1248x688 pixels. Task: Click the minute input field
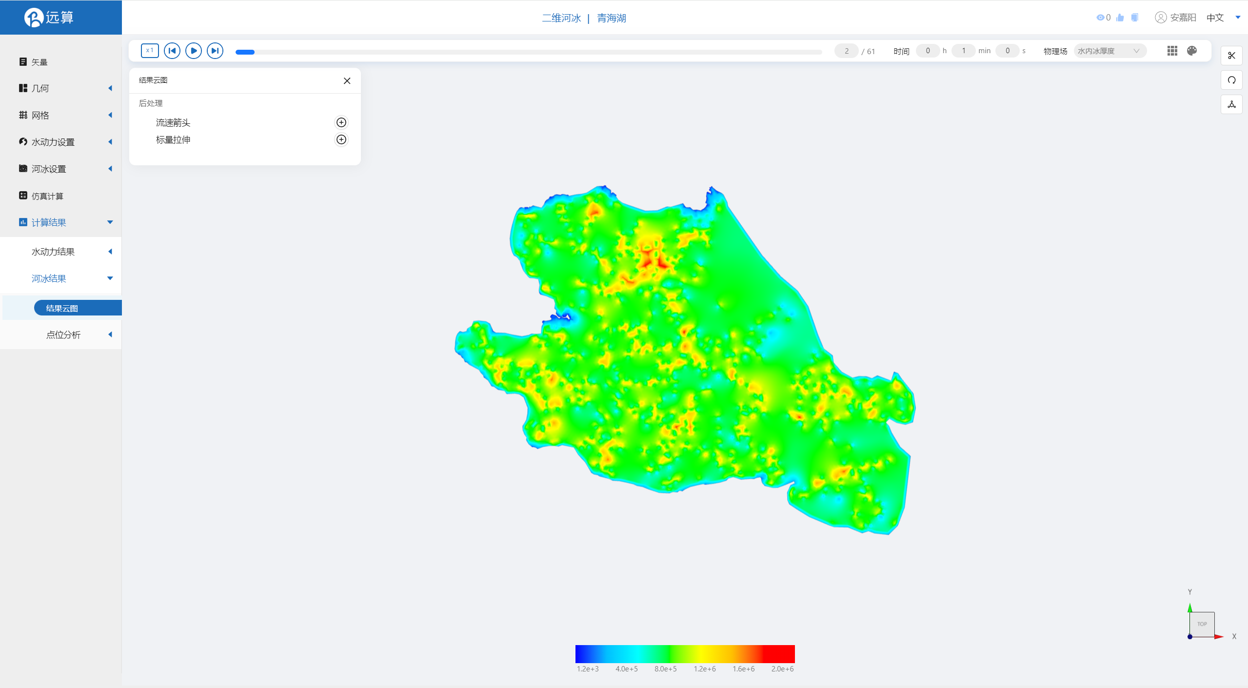click(963, 51)
